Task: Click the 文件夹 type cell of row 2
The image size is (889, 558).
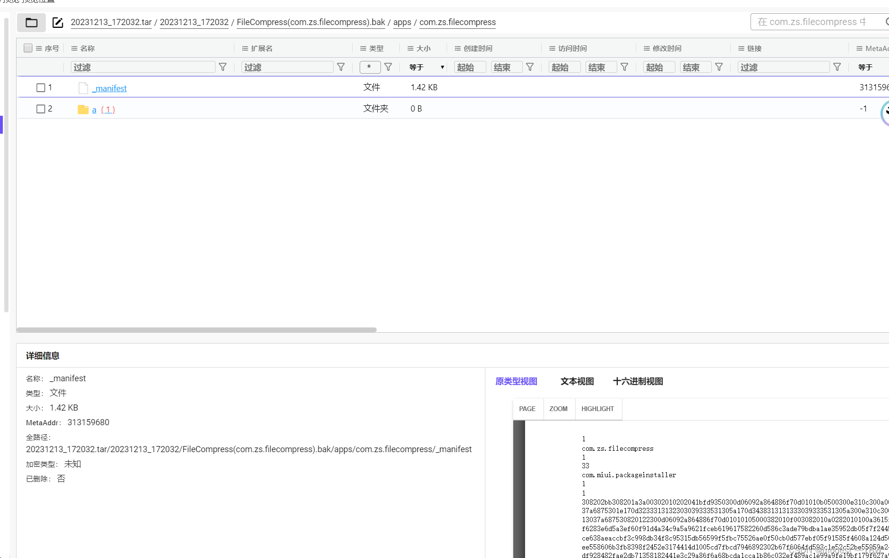Action: [376, 109]
